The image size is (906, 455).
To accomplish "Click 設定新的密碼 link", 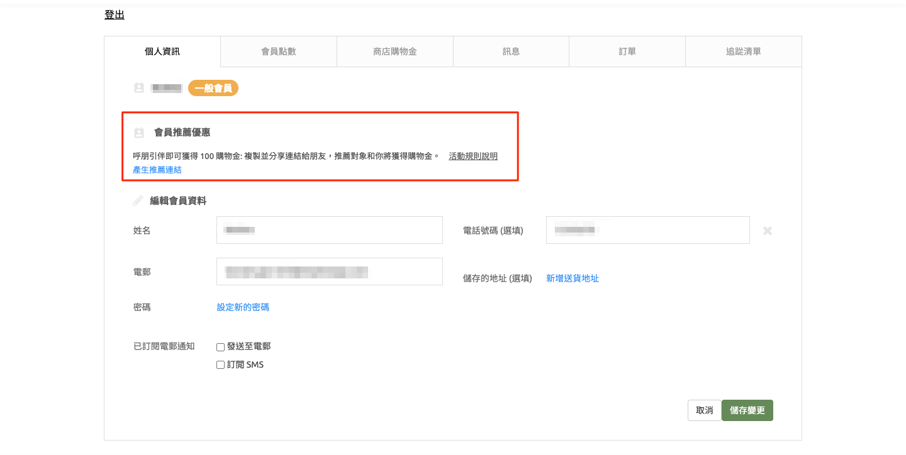I will (243, 307).
